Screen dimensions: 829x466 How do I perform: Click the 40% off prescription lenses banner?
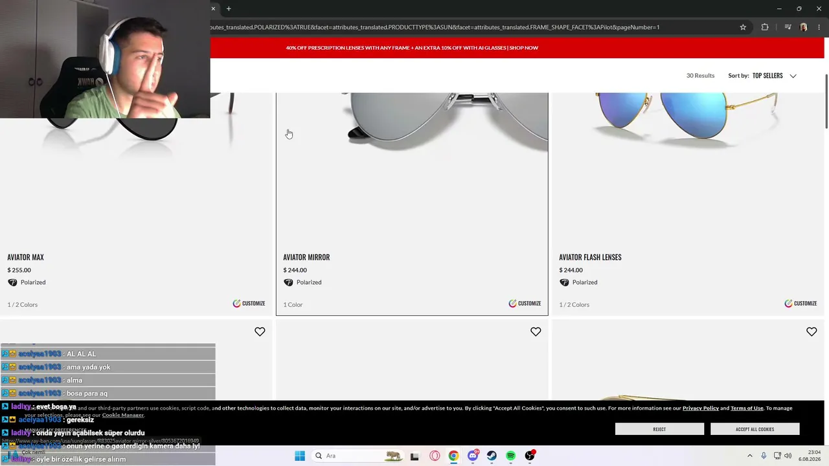coord(412,48)
